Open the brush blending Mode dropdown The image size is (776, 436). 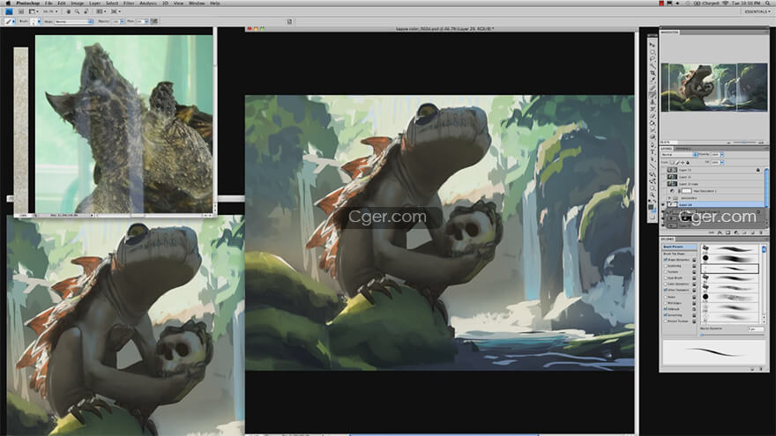(74, 21)
